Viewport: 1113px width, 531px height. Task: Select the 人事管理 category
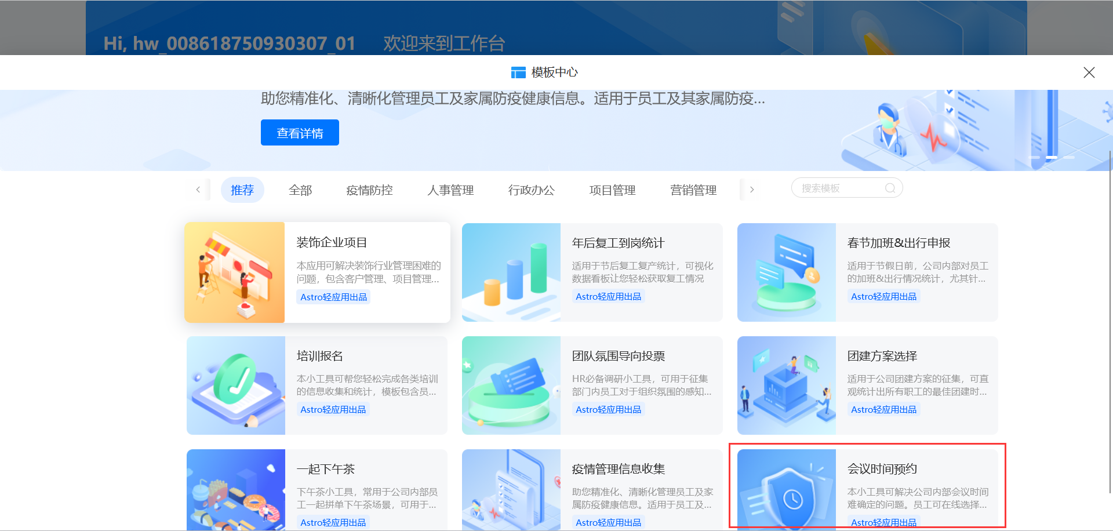450,190
